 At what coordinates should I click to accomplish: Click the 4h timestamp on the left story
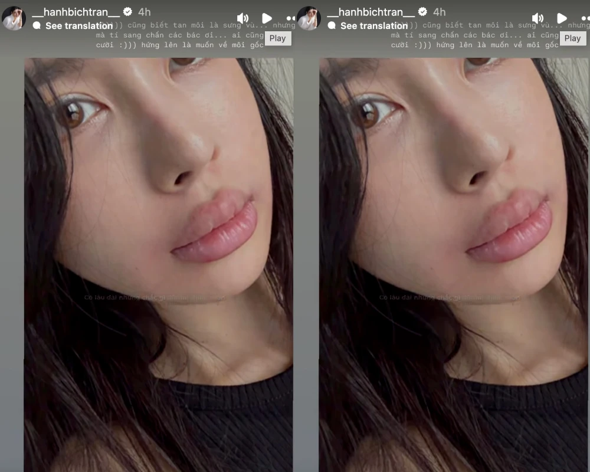(x=144, y=12)
